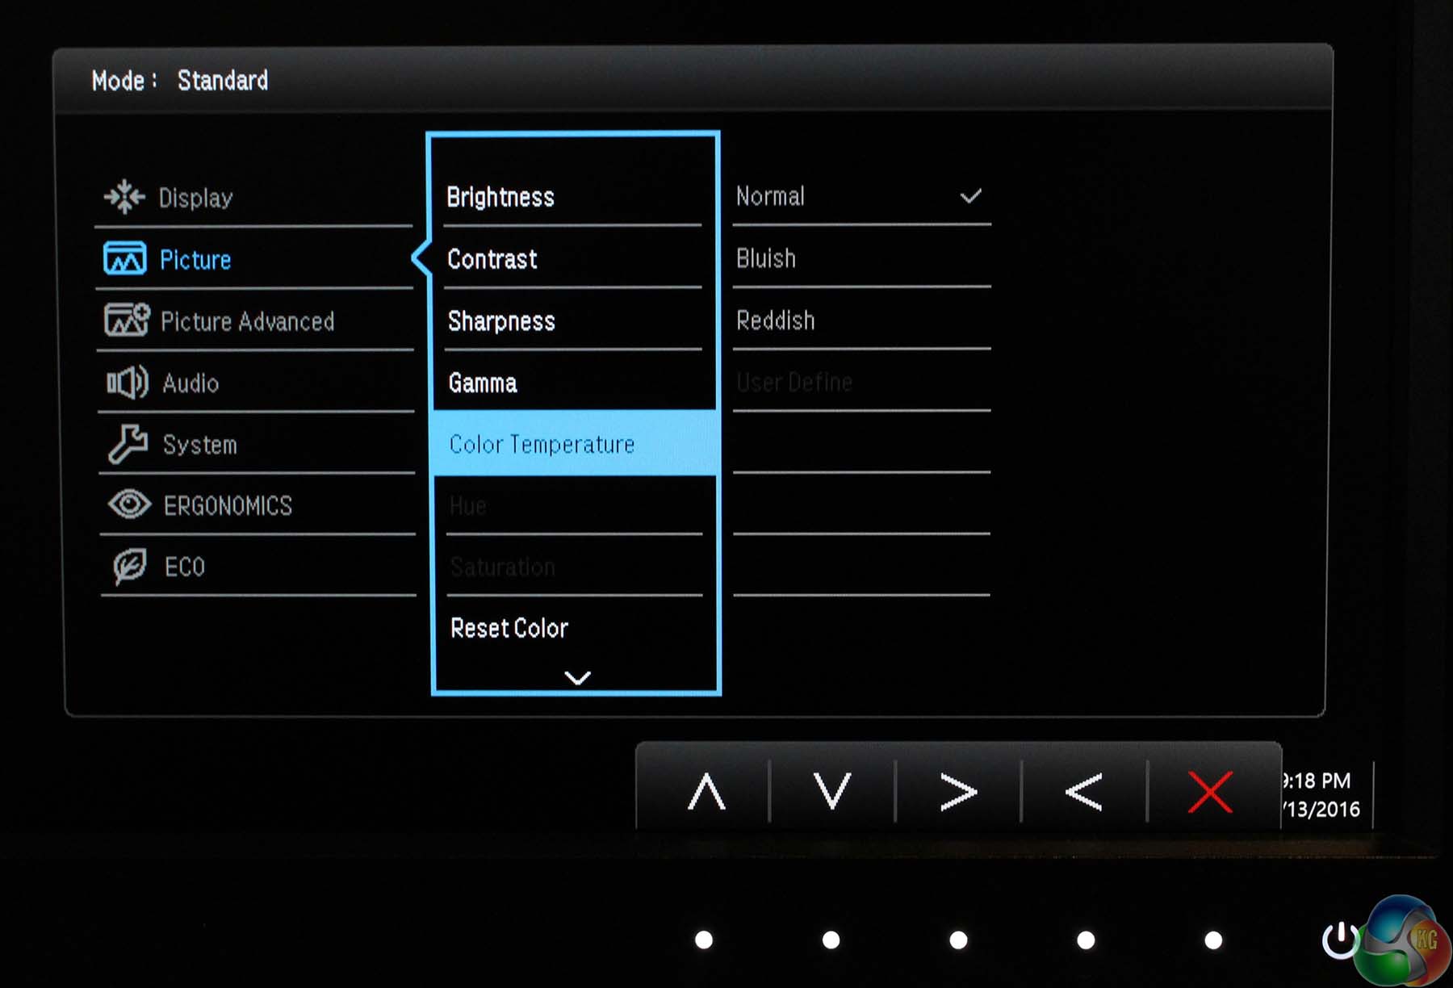Click the Audio speaker icon
Screen dimensions: 1453x988
click(x=128, y=382)
